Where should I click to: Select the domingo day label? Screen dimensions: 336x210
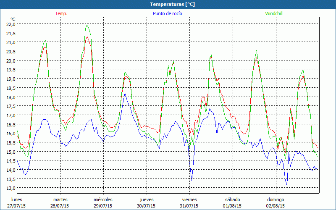click(x=276, y=199)
